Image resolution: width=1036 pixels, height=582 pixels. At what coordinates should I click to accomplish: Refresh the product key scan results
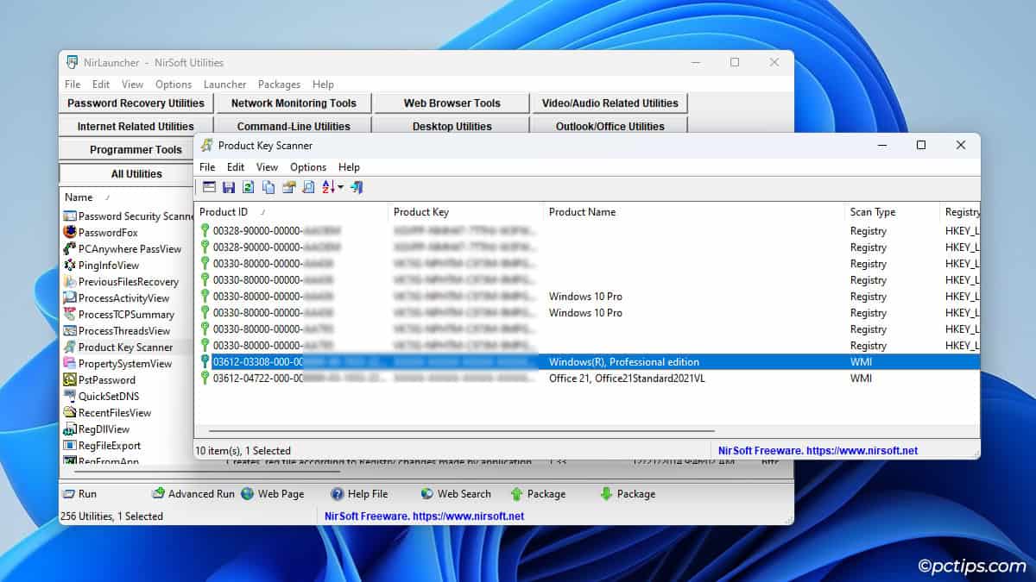coord(249,187)
